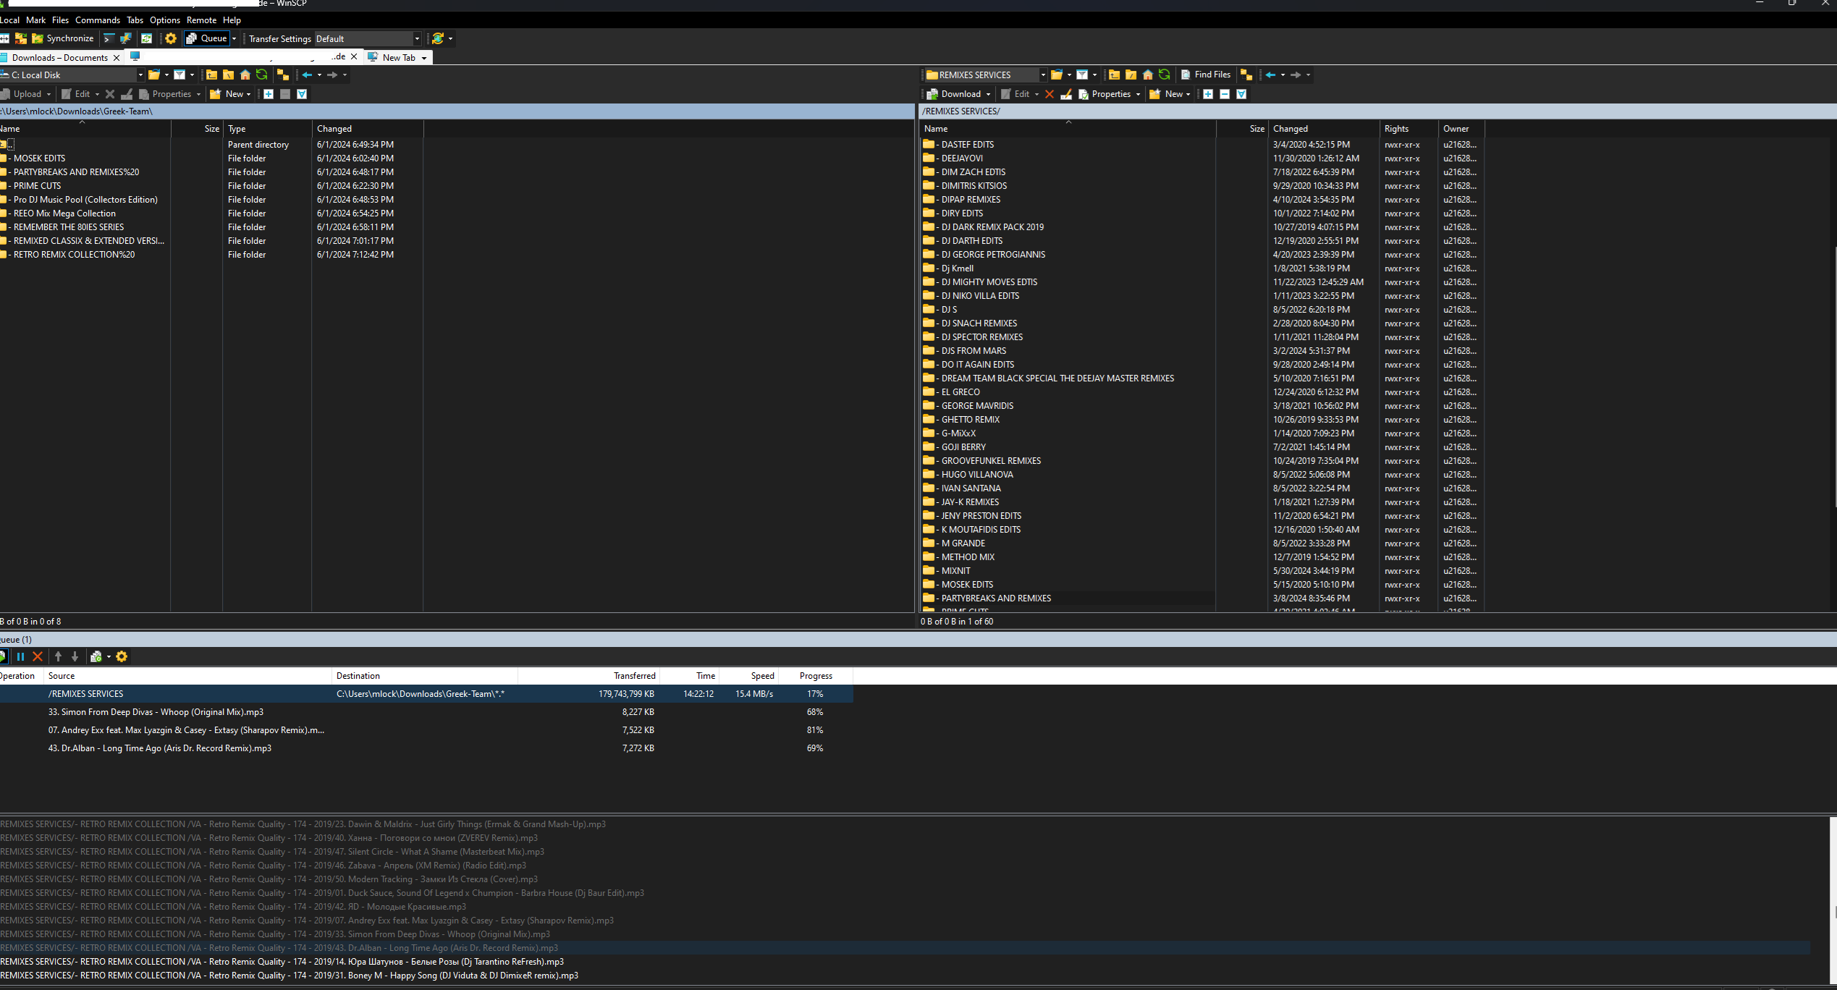The height and width of the screenshot is (990, 1837).
Task: Open queue preferences via gear icon
Action: point(121,656)
